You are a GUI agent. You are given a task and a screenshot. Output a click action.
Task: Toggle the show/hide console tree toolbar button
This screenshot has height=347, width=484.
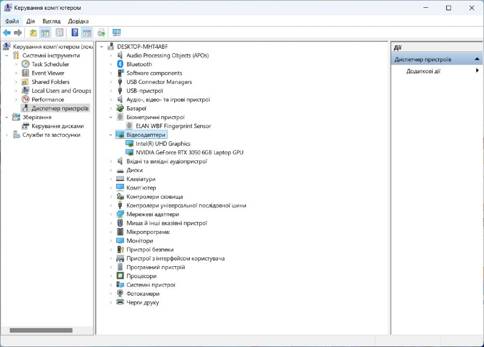(46, 33)
